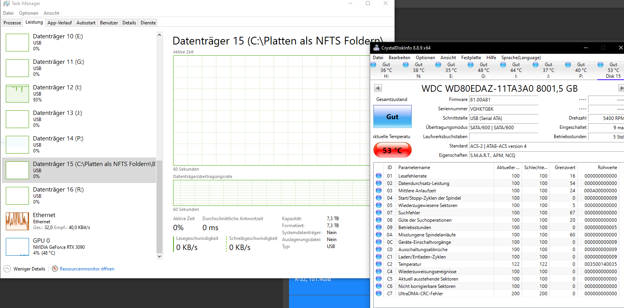624x308 pixels.
Task: Select the blue status orb for disk H:
Action: tap(373, 65)
